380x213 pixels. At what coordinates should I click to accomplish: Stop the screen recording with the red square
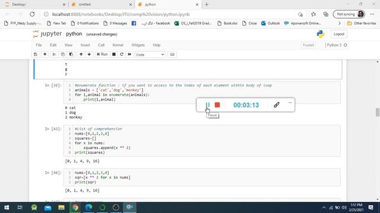coord(217,105)
